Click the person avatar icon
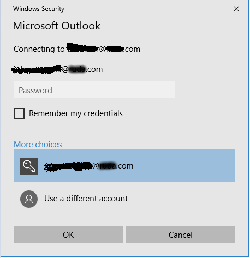 [29, 199]
